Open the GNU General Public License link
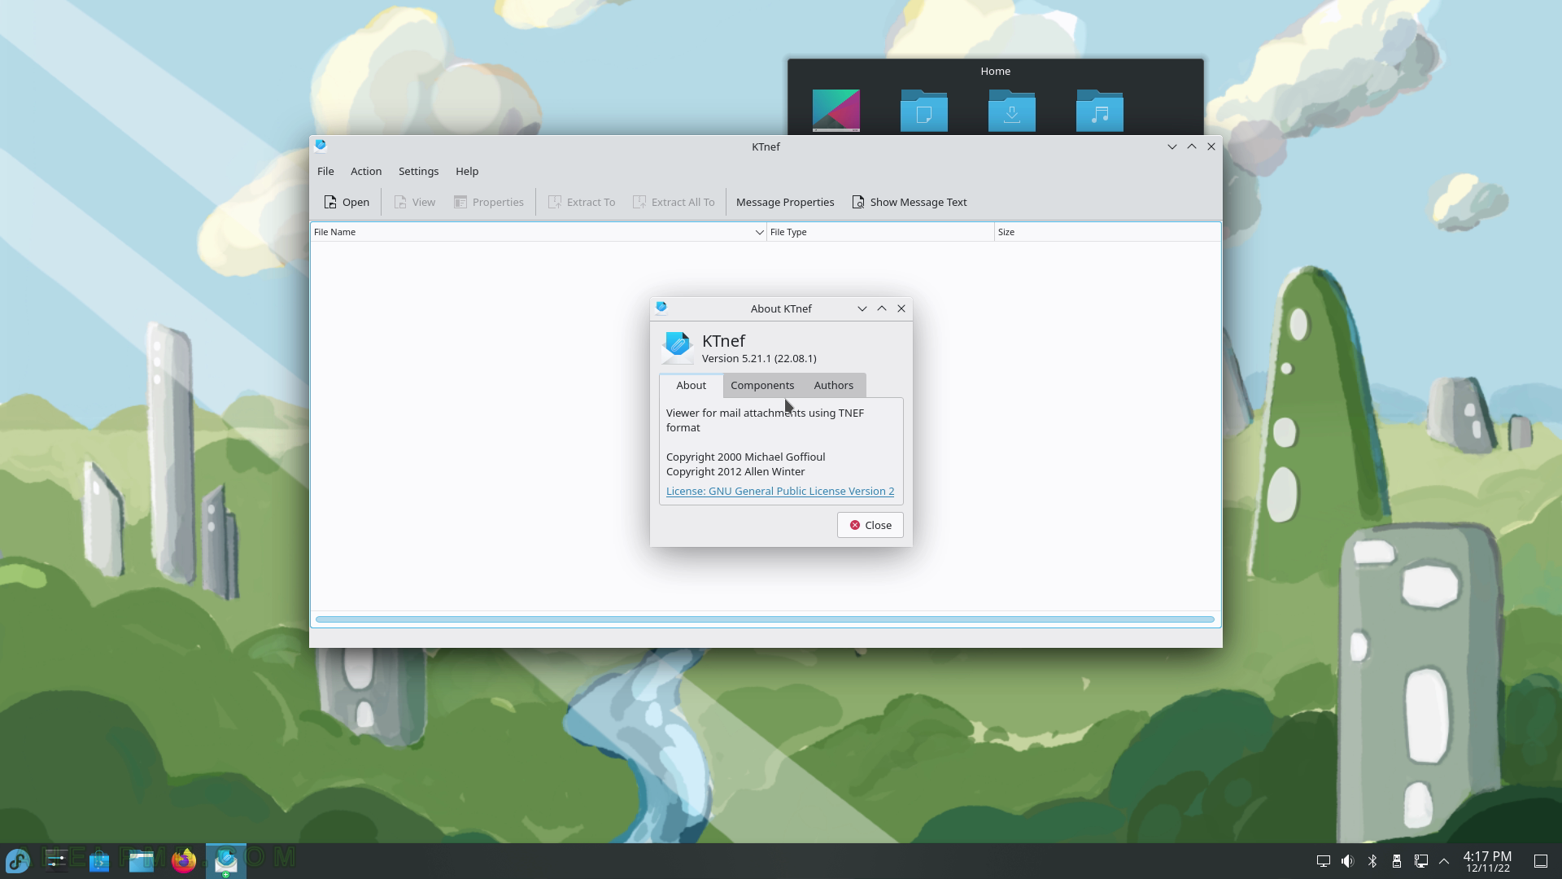Screen dimensions: 1562x879 pyautogui.click(x=780, y=491)
